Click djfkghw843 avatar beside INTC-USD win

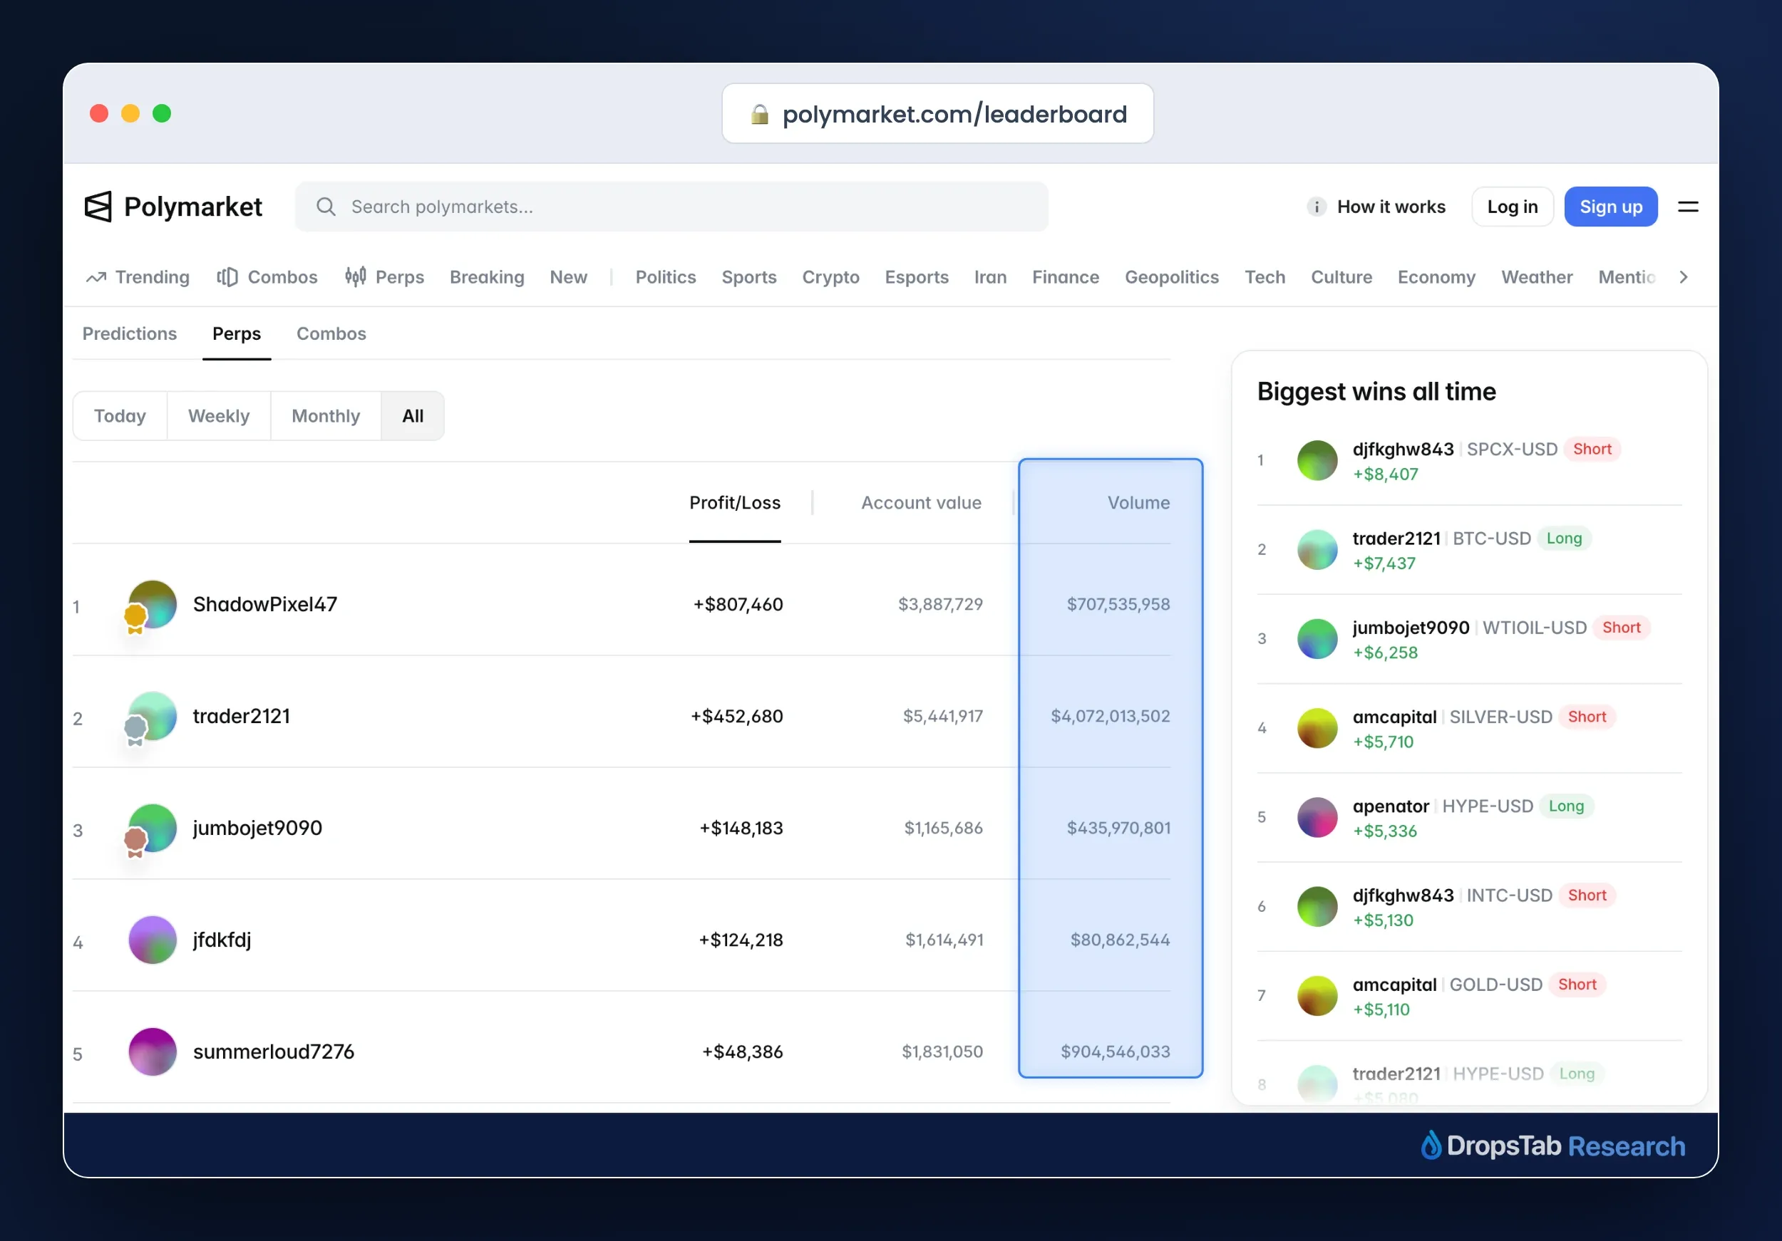pyautogui.click(x=1317, y=907)
